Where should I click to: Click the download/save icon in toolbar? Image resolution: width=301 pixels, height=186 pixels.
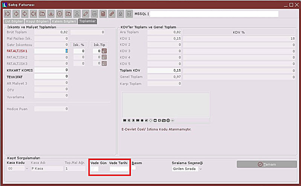pos(51,14)
